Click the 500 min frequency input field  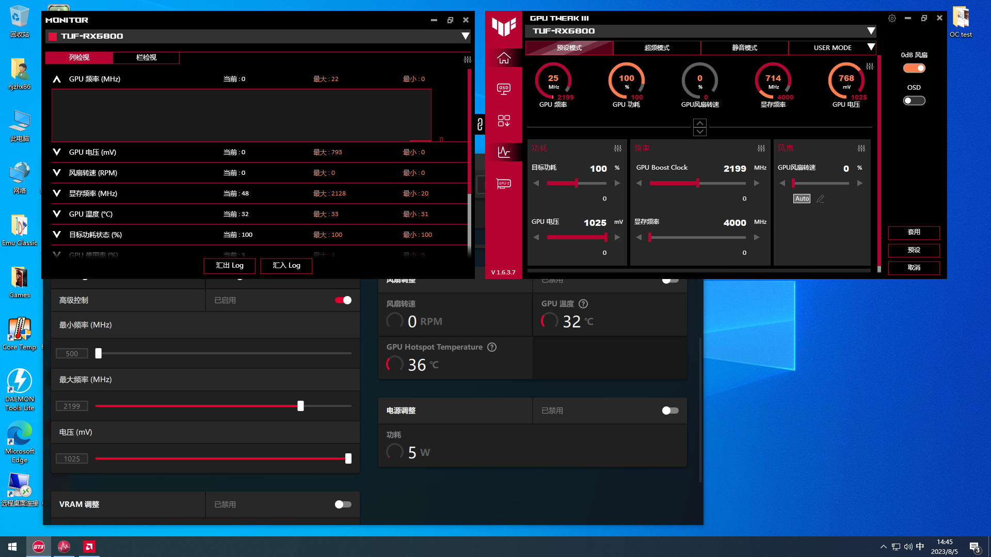pos(72,353)
